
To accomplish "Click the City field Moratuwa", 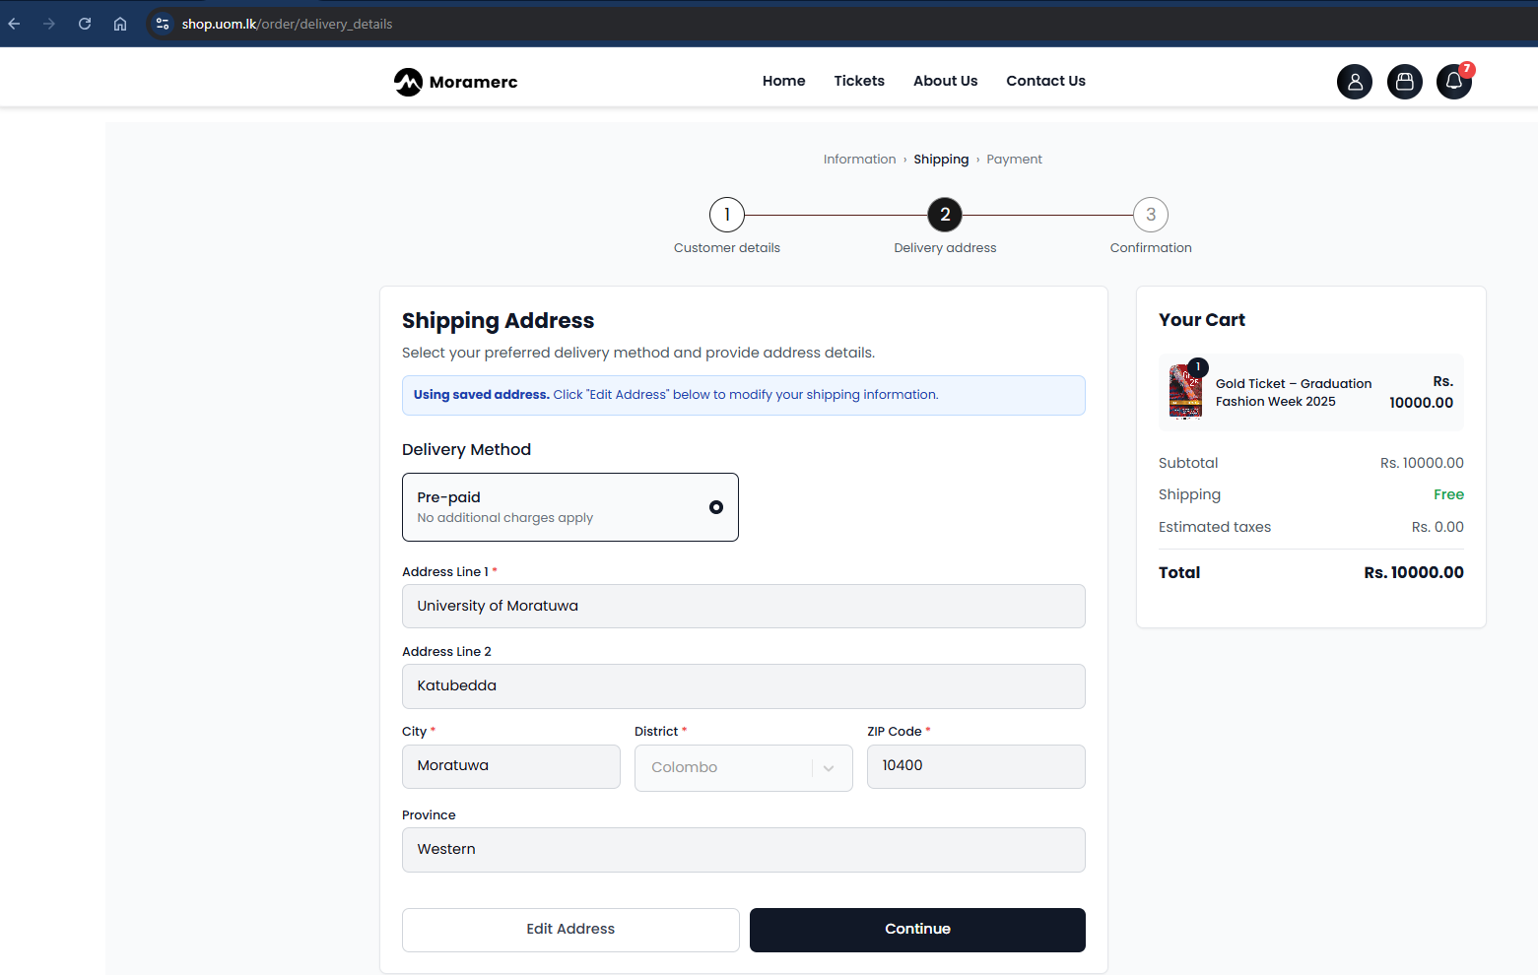I will 511,766.
